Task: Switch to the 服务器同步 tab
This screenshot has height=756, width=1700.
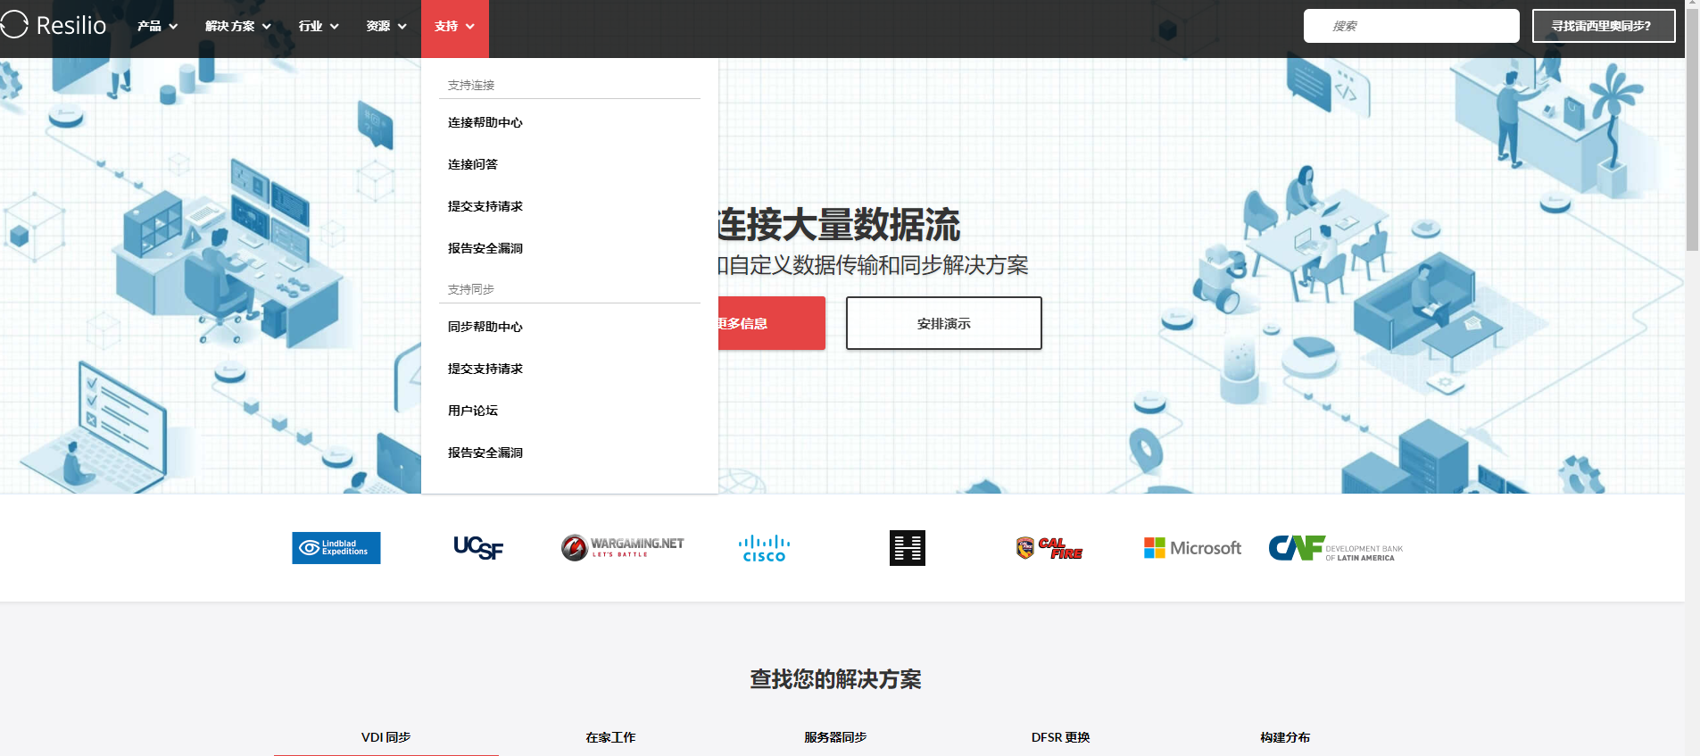Action: tap(835, 737)
